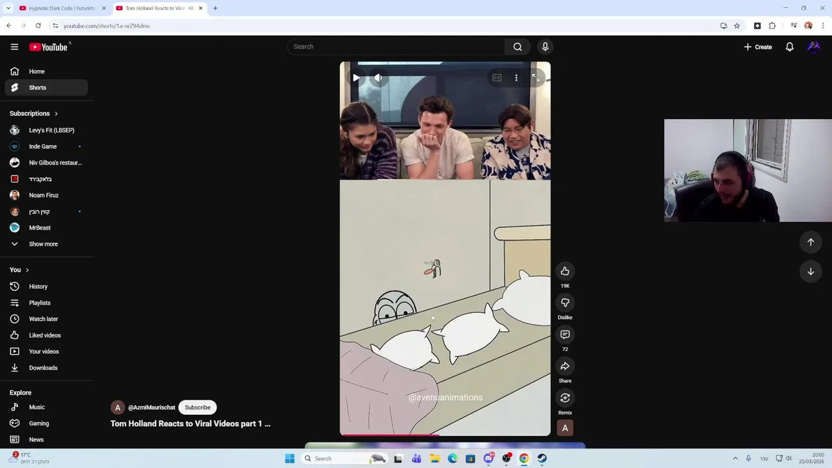Go to the previous Short
Screen dimensions: 832x468
811,242
